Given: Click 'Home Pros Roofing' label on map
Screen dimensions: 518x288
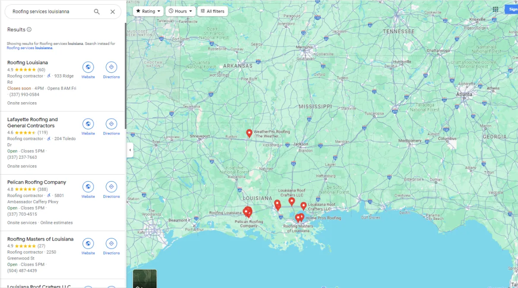Looking at the screenshot, I should pyautogui.click(x=323, y=218).
